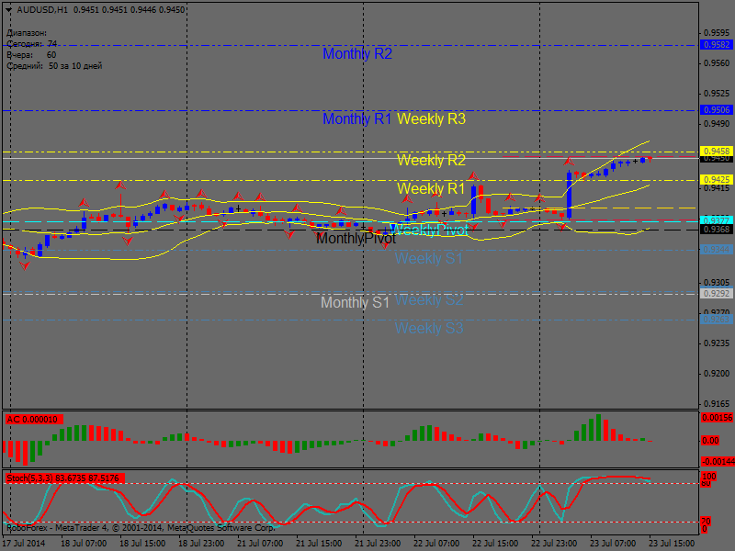Click the yellow Weekly R3 label
This screenshot has width=735, height=551.
[x=432, y=119]
